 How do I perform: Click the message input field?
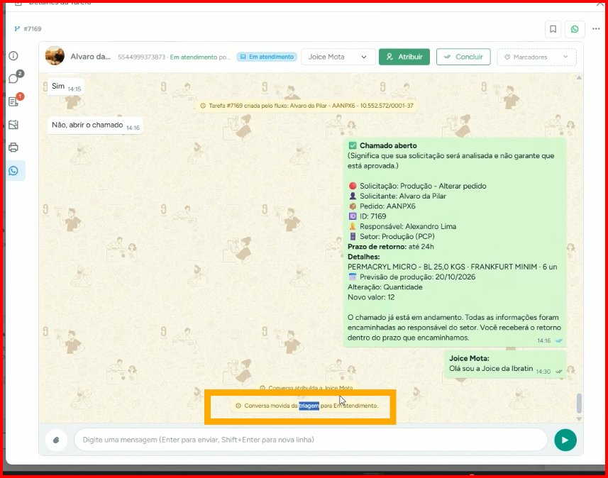[311, 440]
